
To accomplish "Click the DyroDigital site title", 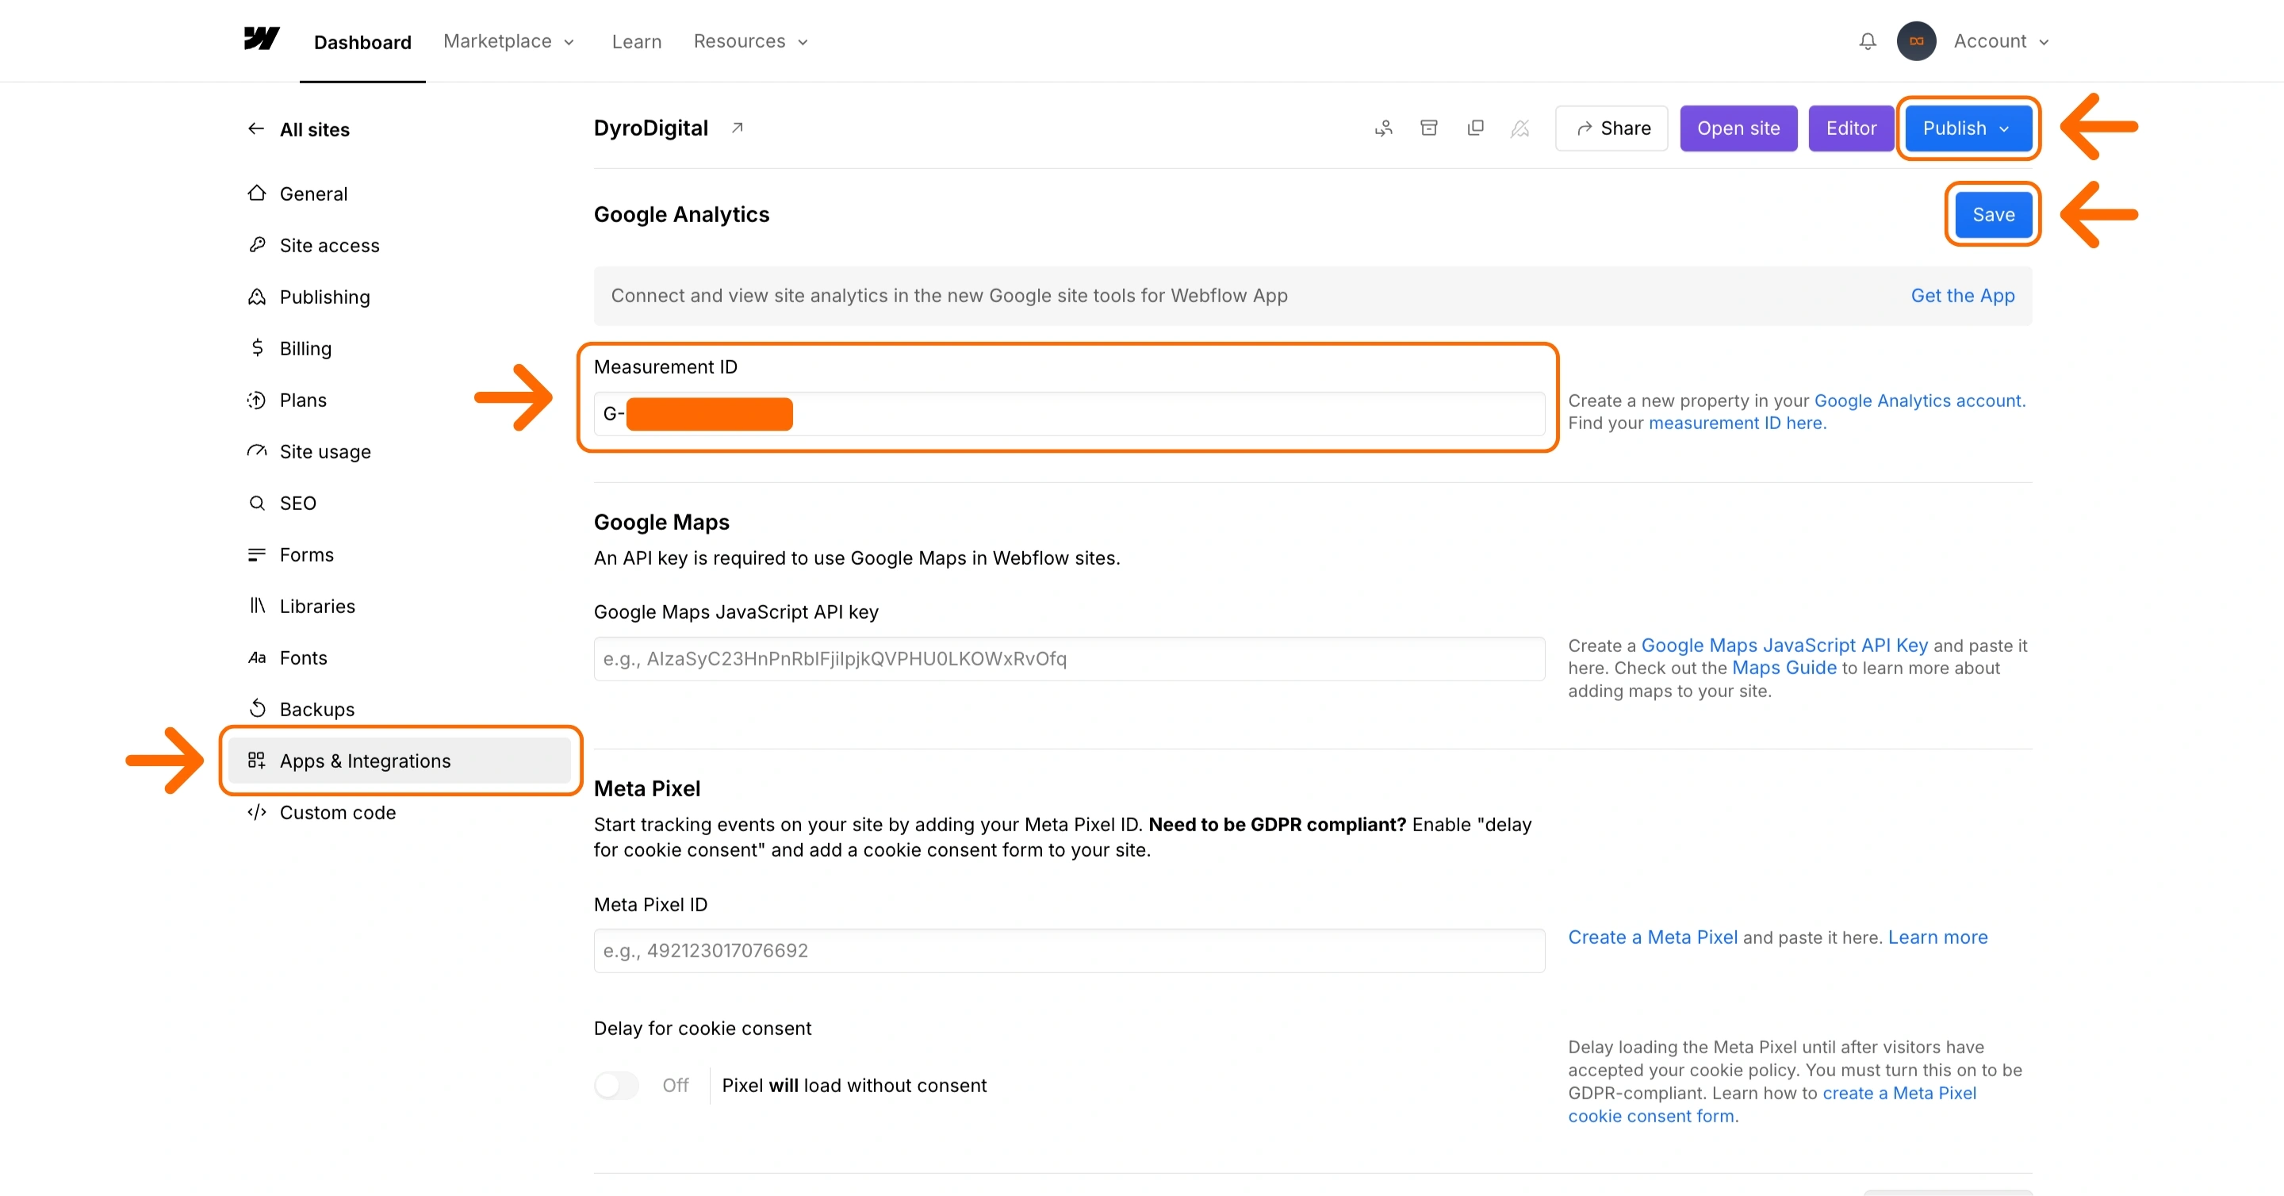I will click(x=651, y=128).
